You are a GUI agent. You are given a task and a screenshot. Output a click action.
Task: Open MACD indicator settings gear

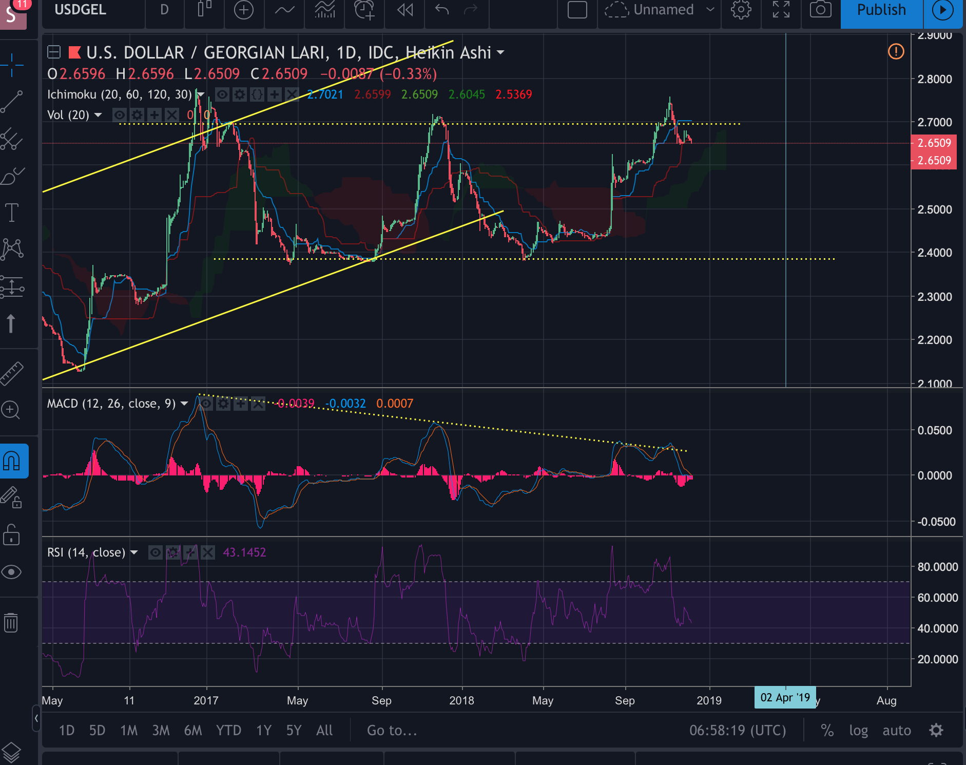tap(223, 404)
